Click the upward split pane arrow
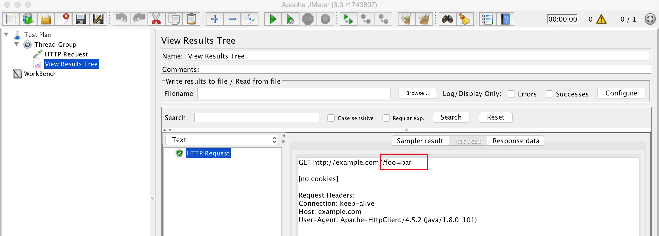Viewport: 659px width, 236px height. (165, 130)
